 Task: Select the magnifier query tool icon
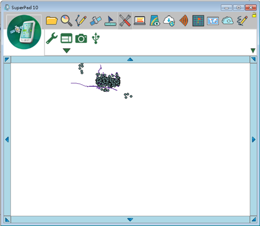tap(66, 21)
